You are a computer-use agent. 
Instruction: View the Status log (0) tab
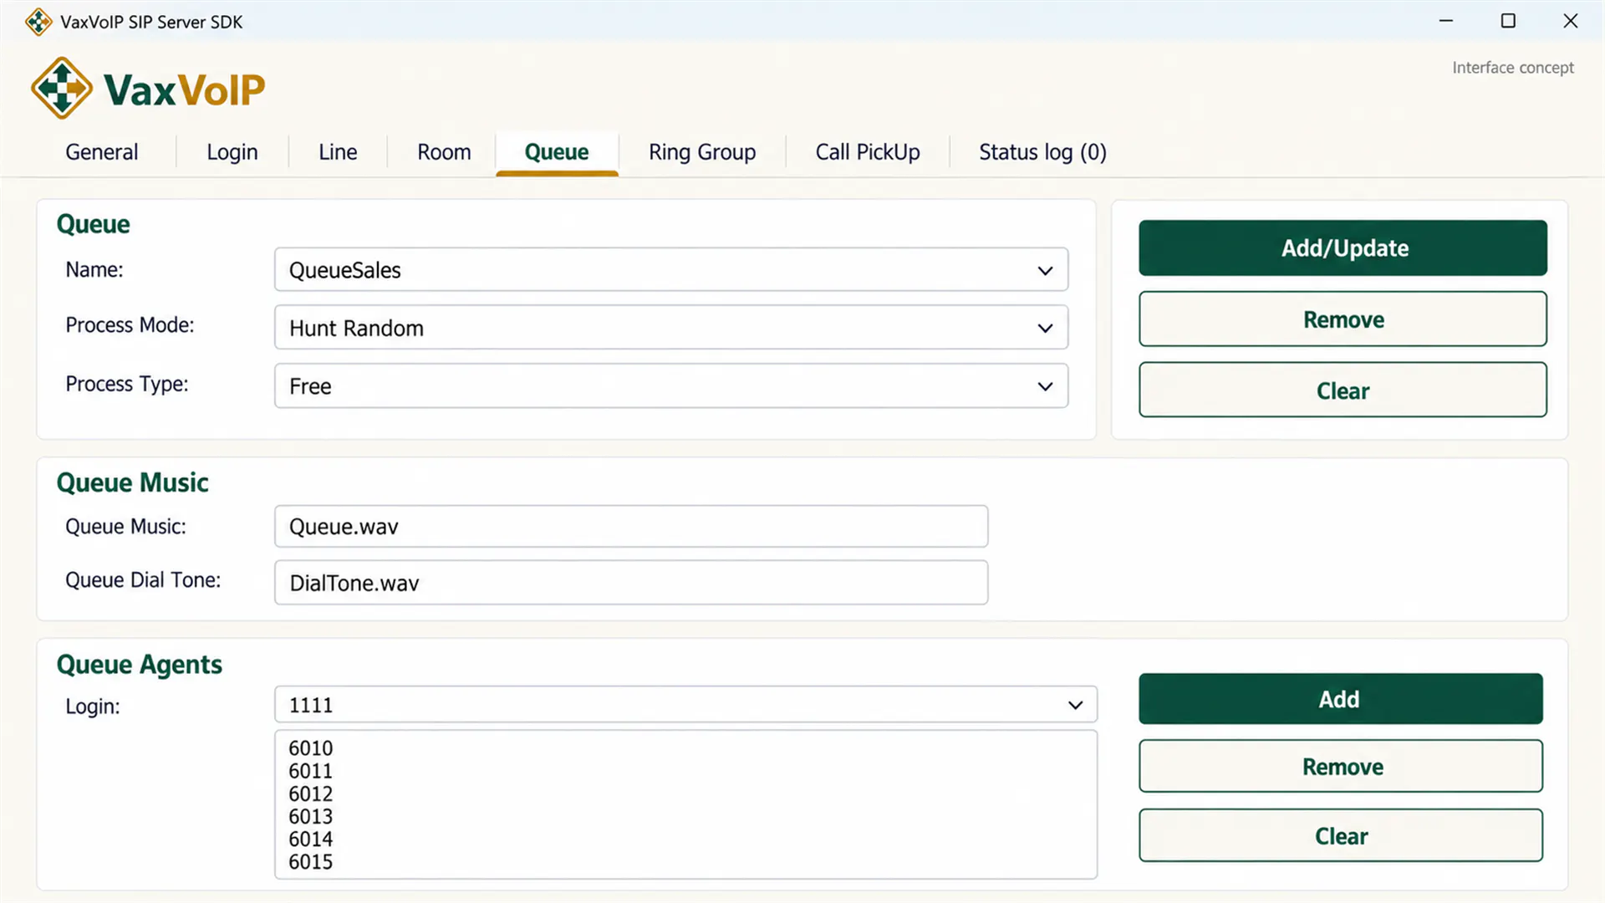click(x=1042, y=152)
